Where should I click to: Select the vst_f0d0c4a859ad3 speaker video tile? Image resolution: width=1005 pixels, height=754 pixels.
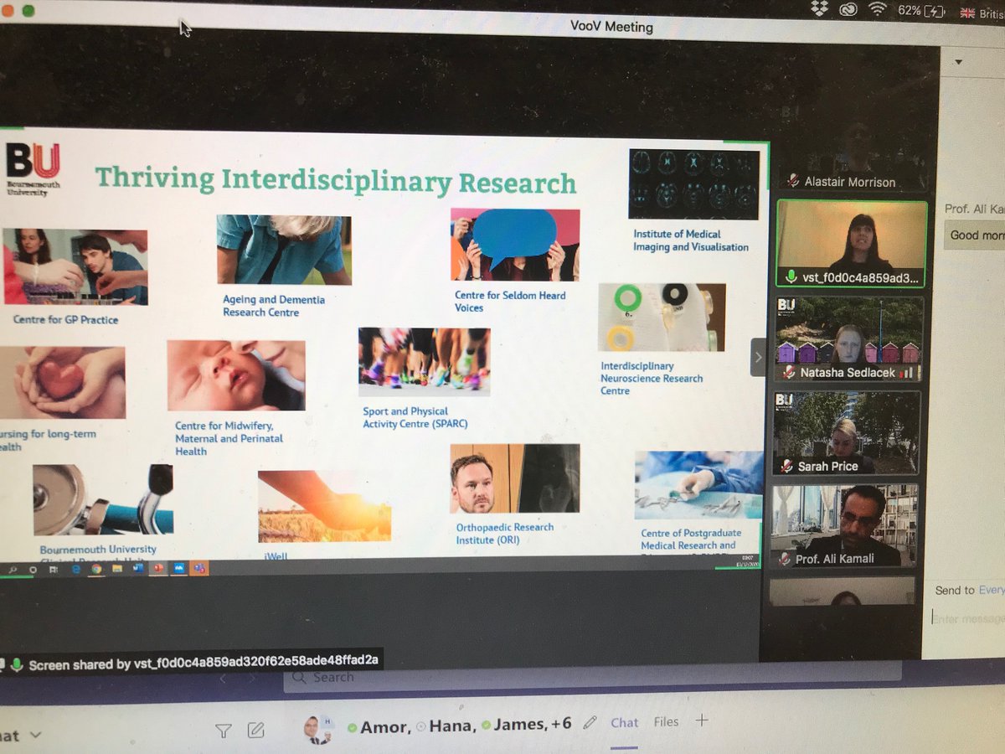pyautogui.click(x=852, y=245)
